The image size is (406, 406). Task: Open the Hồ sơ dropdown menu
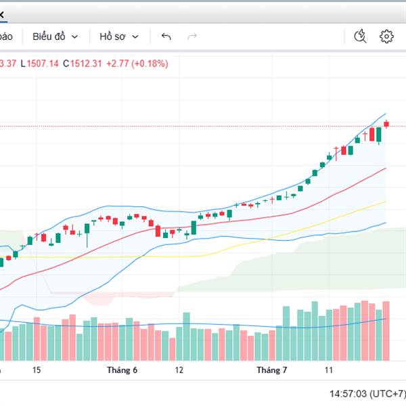click(x=119, y=37)
